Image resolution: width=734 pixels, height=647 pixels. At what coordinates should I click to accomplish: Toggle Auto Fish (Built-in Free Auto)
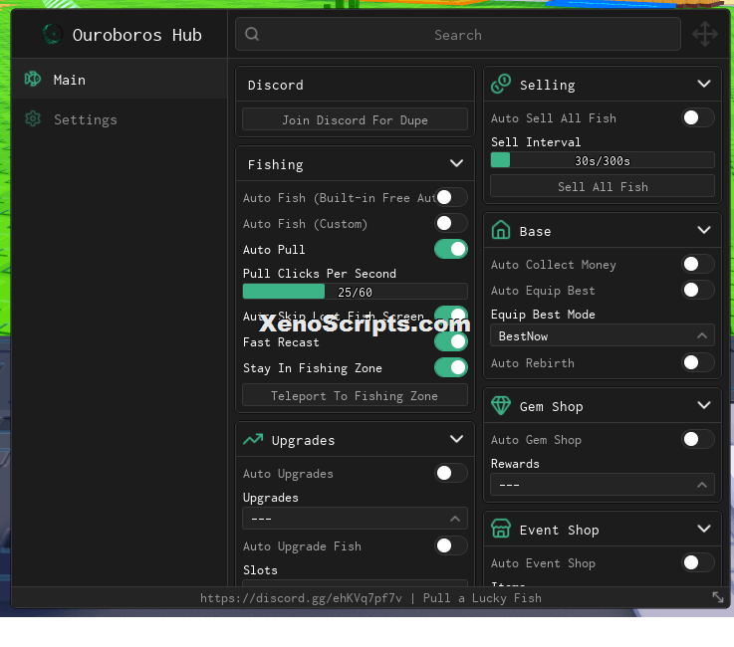click(x=451, y=197)
